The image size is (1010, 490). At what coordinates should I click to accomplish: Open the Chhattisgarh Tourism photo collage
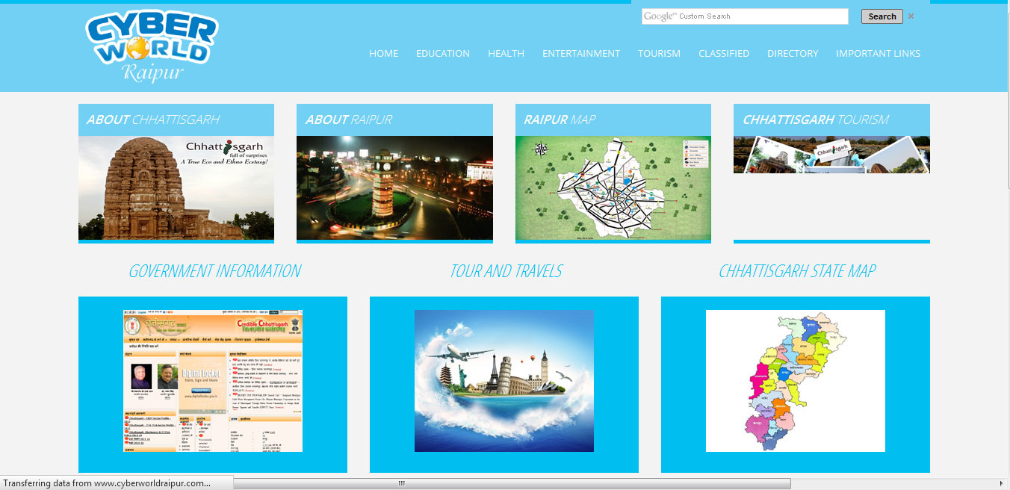(x=831, y=153)
